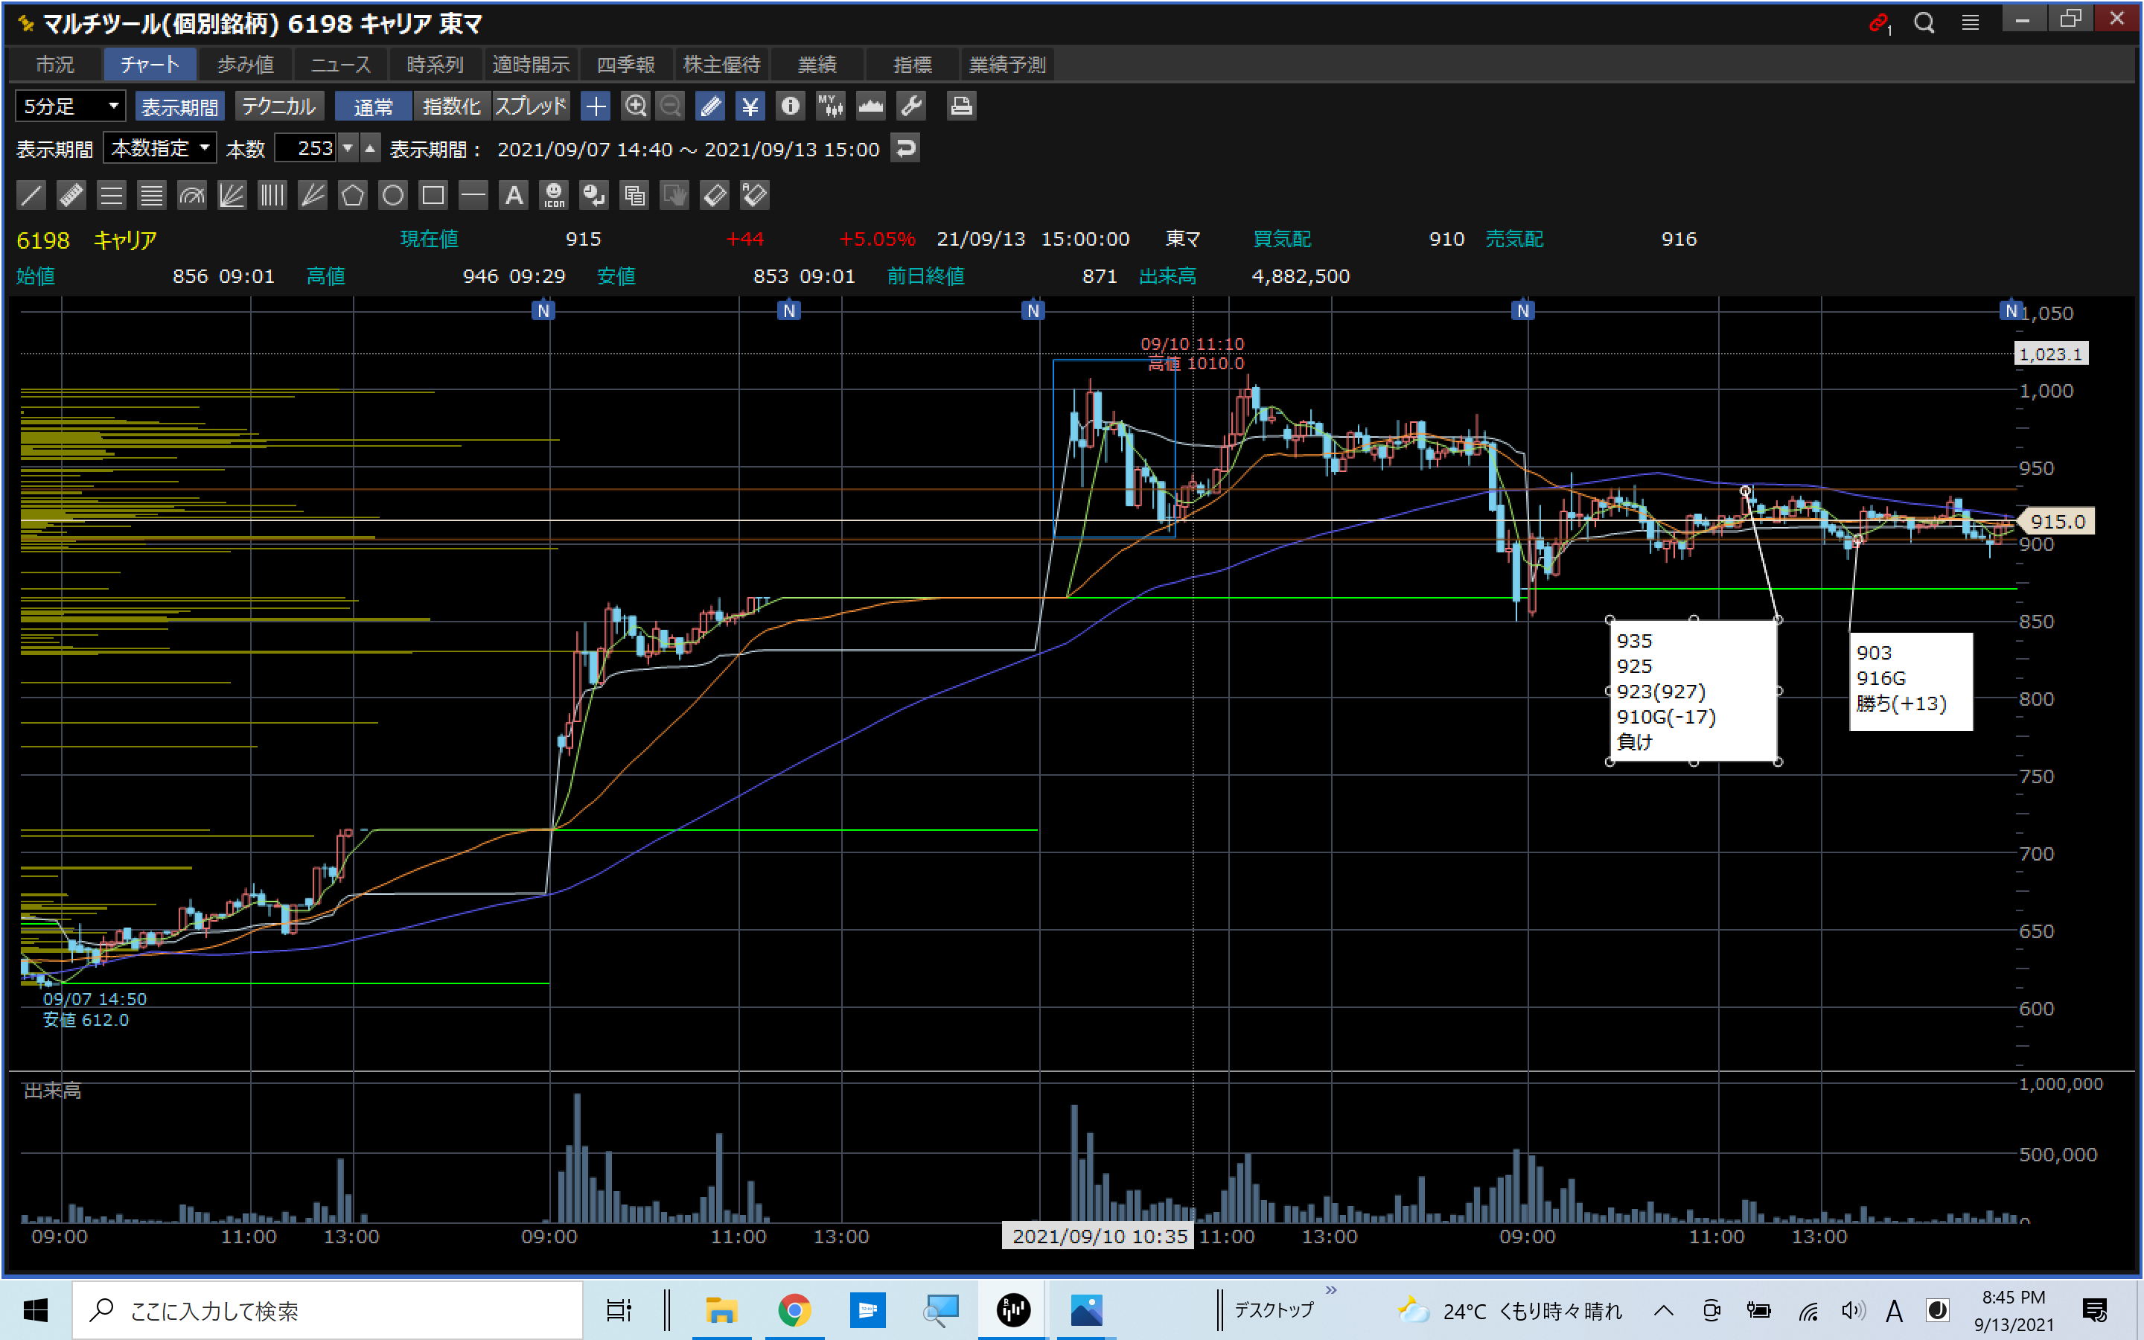This screenshot has height=1340, width=2144.
Task: Open chart settings wrench icon
Action: [x=912, y=106]
